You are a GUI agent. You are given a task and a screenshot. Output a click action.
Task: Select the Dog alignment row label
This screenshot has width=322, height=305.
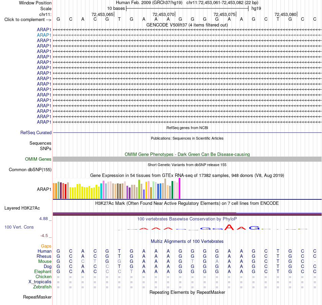point(47,267)
